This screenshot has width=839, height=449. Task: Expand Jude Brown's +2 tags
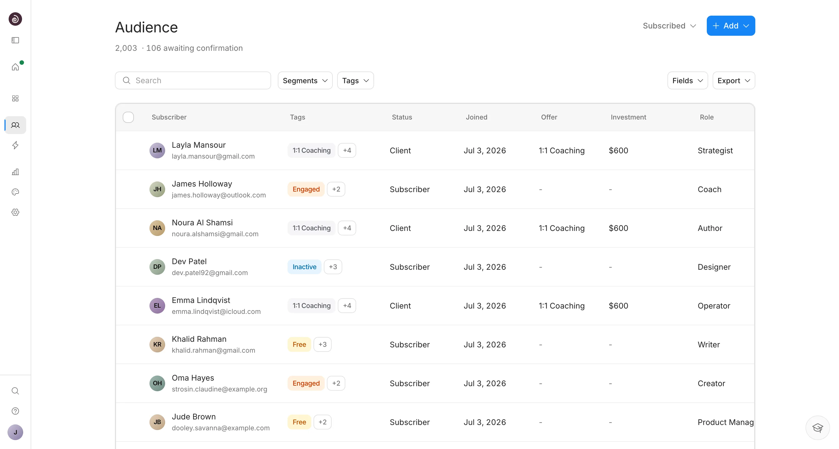[x=322, y=422]
